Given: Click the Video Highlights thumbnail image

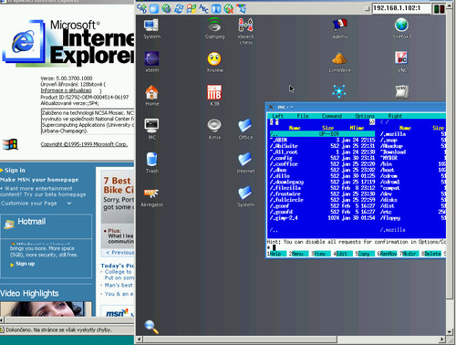Looking at the screenshot, I should click(x=46, y=308).
